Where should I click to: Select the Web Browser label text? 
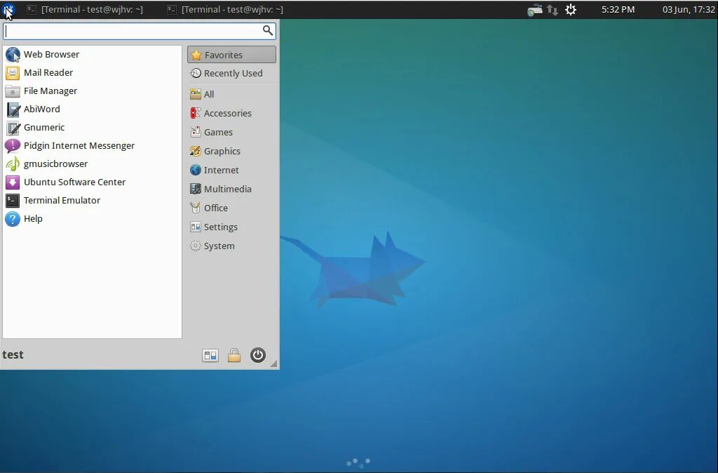51,55
